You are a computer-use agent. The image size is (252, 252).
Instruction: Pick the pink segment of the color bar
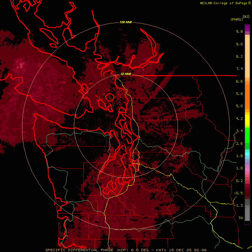click(x=247, y=170)
